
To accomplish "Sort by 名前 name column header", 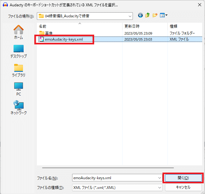I will (79, 26).
